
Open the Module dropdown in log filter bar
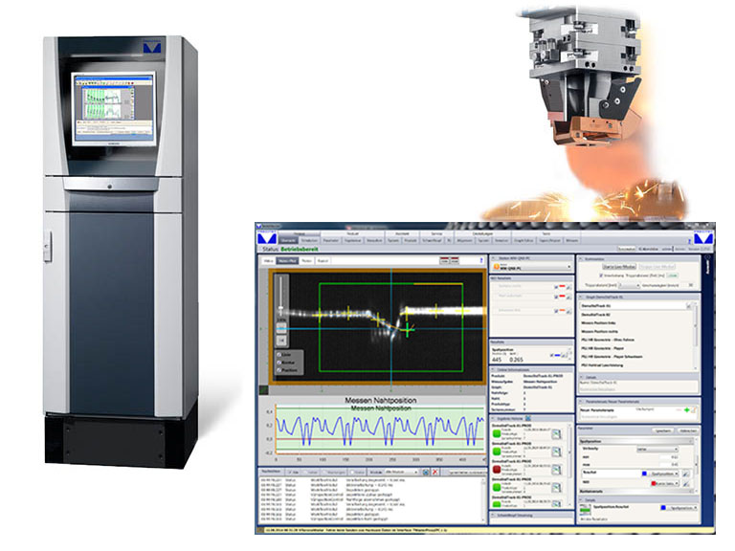(402, 472)
